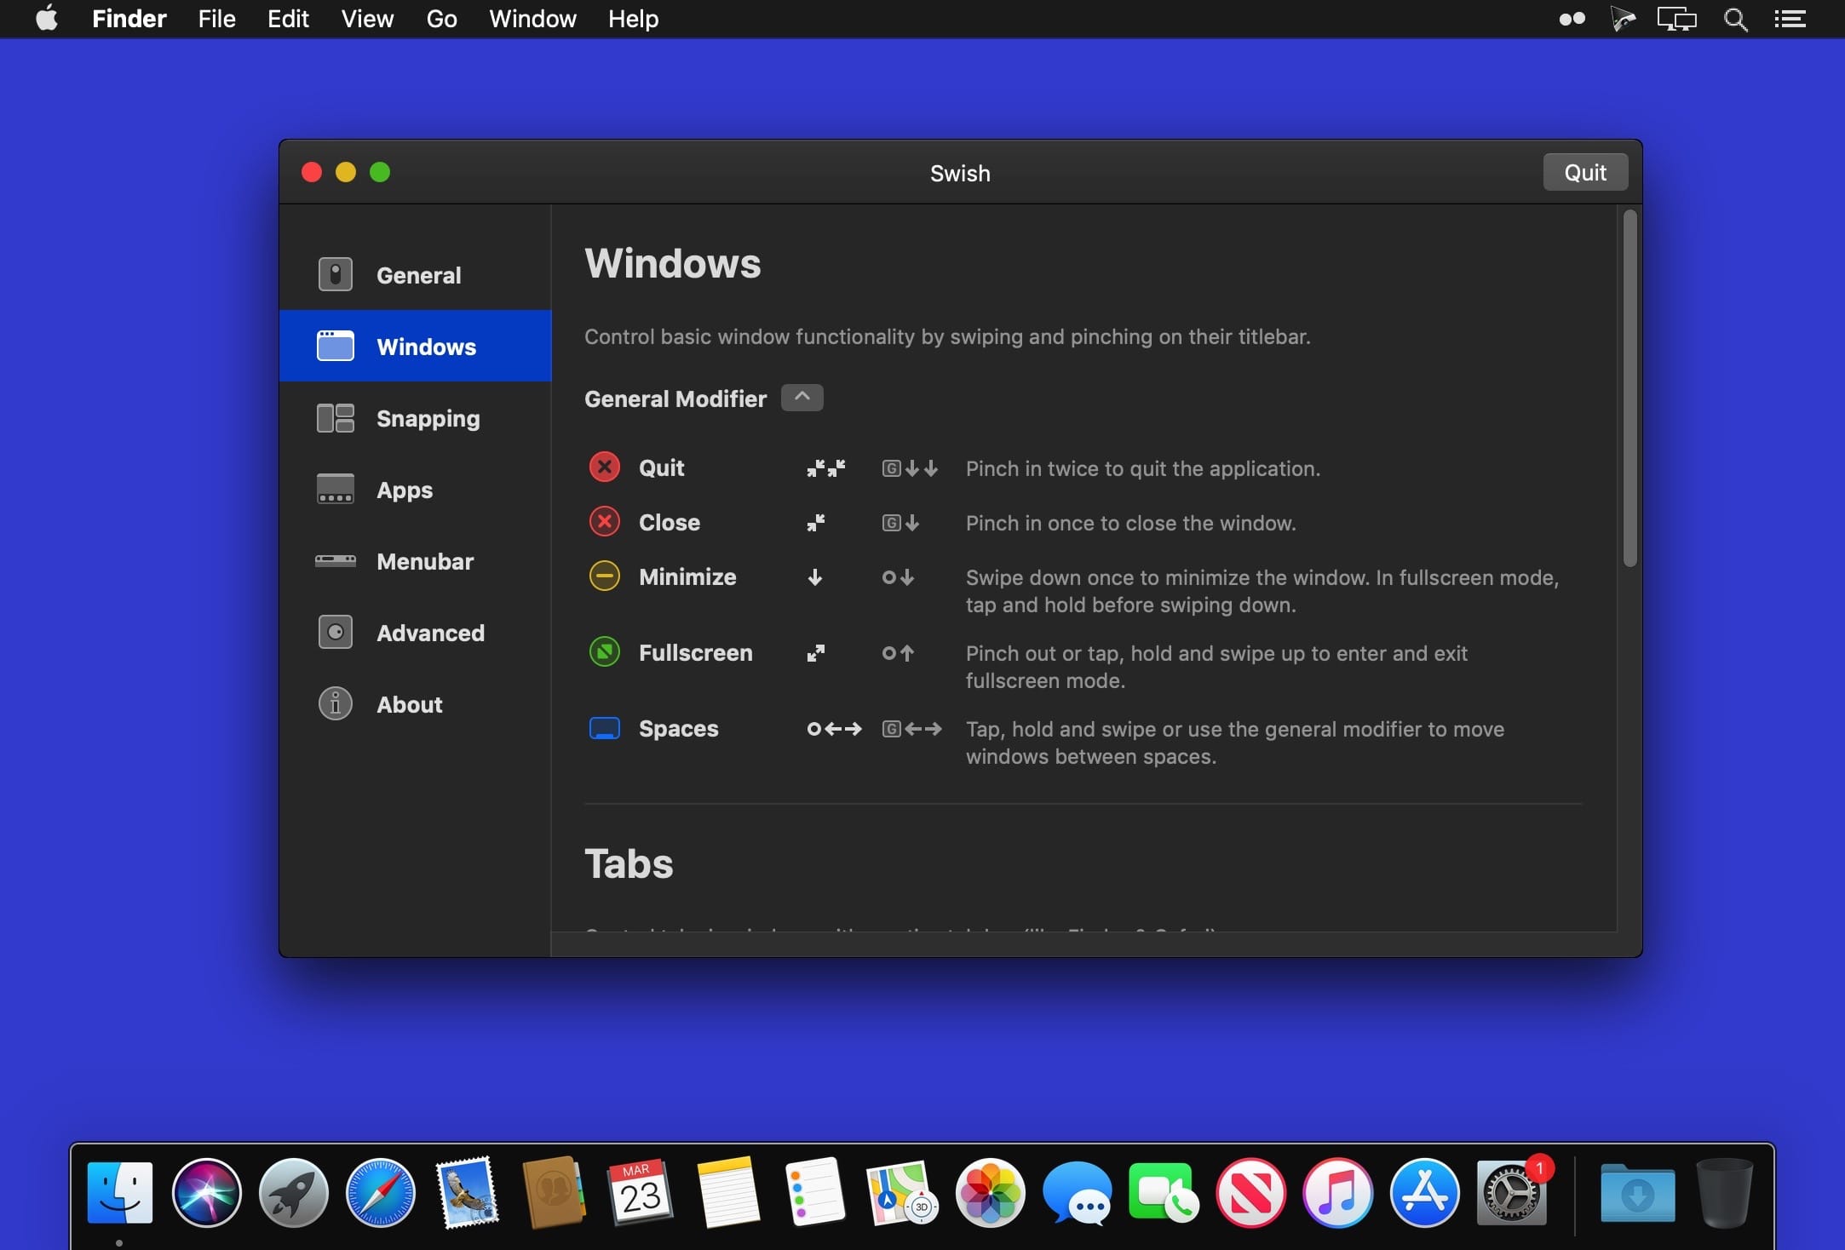Toggle the yellow Minimize gesture icon
The image size is (1845, 1250).
(x=605, y=576)
